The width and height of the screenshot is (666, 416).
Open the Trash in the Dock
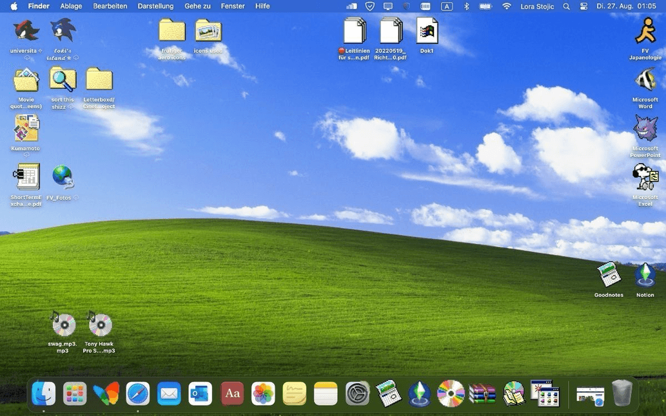622,393
